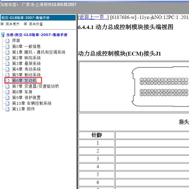Click page icon next to 第11章
The width and height of the screenshot is (189, 189).
(x=8, y=109)
